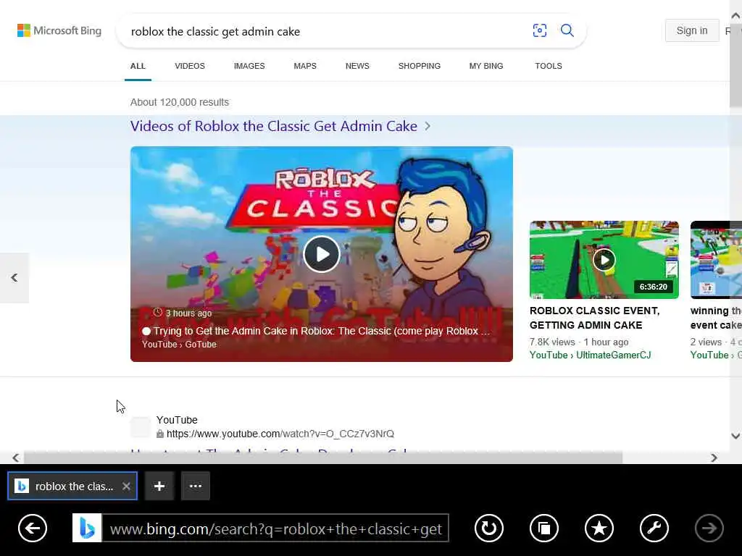The width and height of the screenshot is (742, 556).
Task: Click the lock icon beside youtube URL
Action: pyautogui.click(x=160, y=434)
